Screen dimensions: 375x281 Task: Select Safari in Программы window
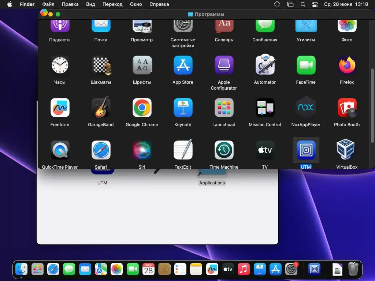(101, 150)
